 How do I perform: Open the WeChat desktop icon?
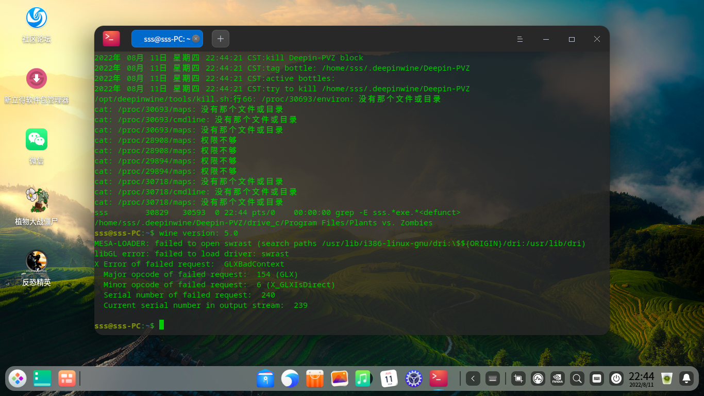coord(37,140)
